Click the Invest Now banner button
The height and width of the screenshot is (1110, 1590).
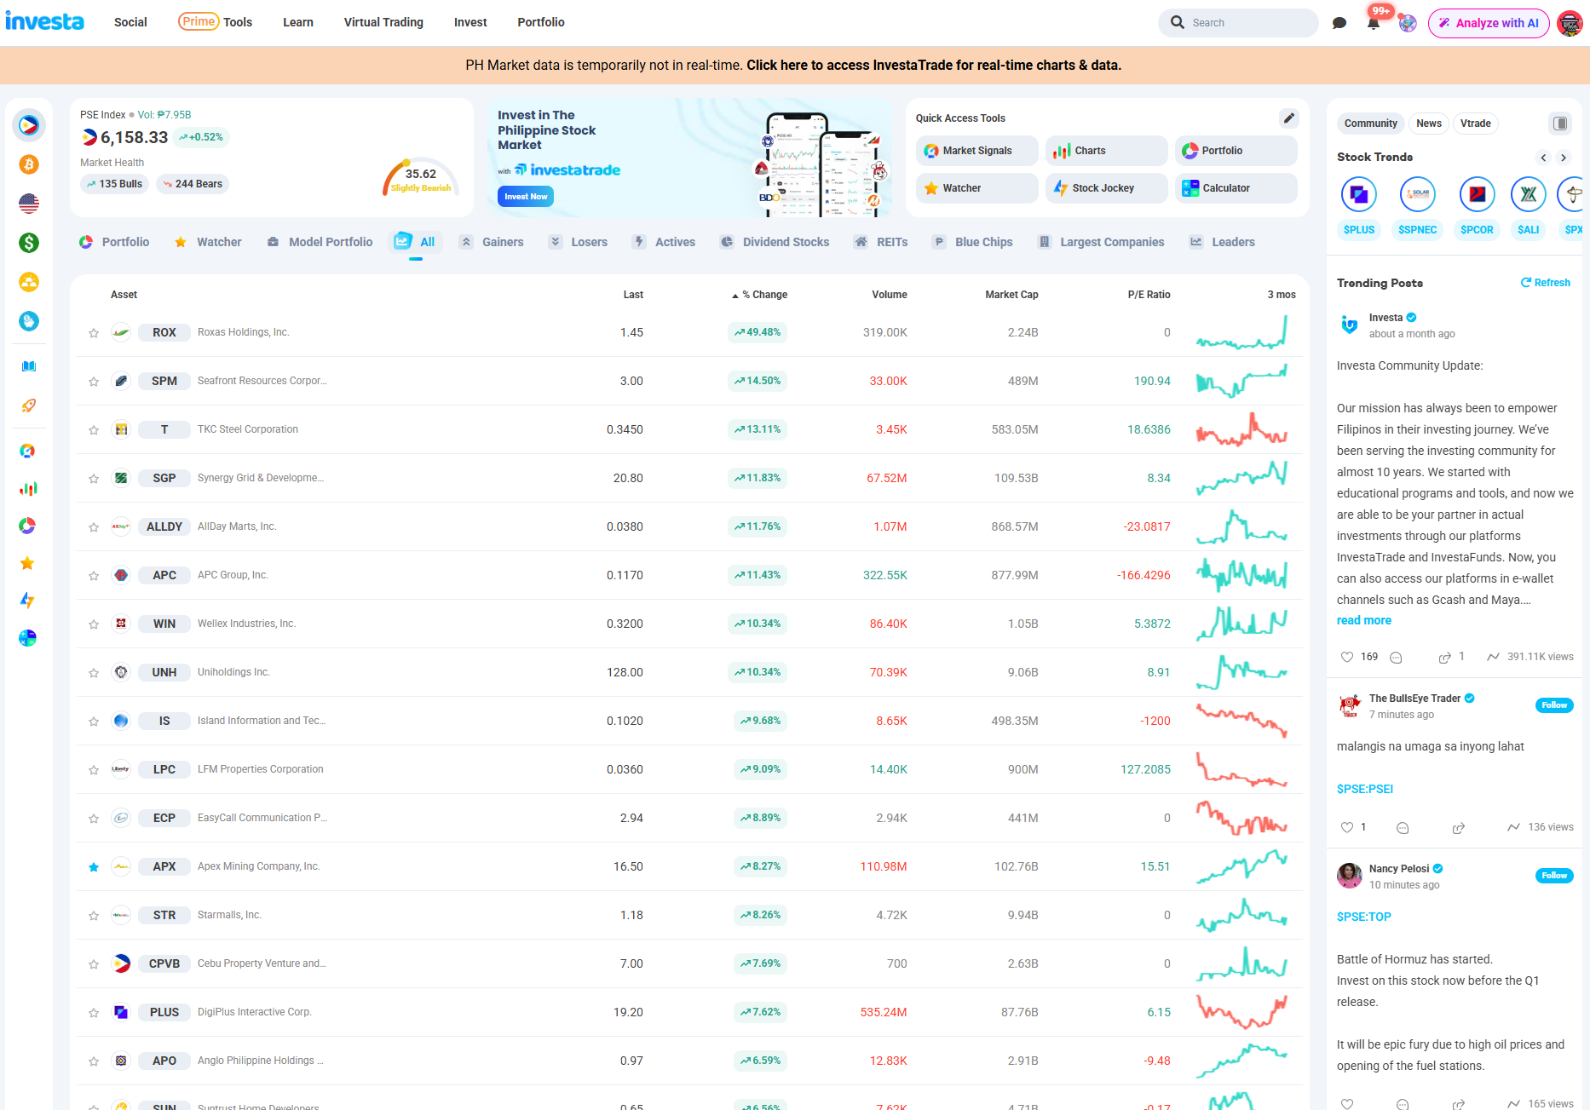(x=526, y=197)
